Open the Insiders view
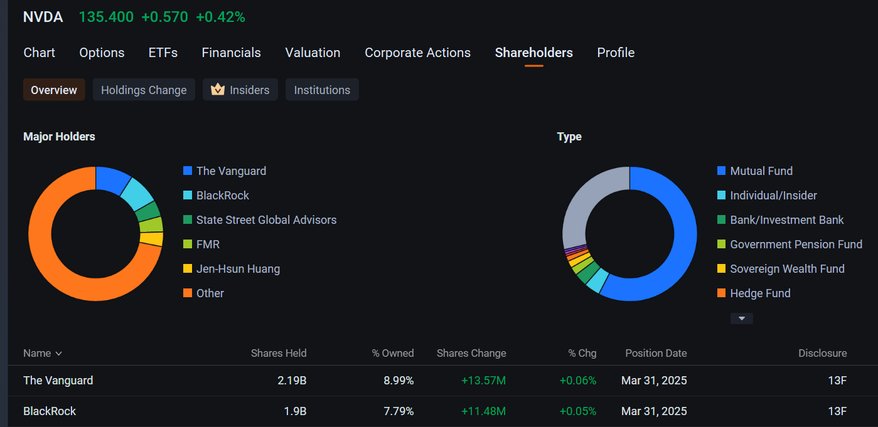 (x=240, y=90)
